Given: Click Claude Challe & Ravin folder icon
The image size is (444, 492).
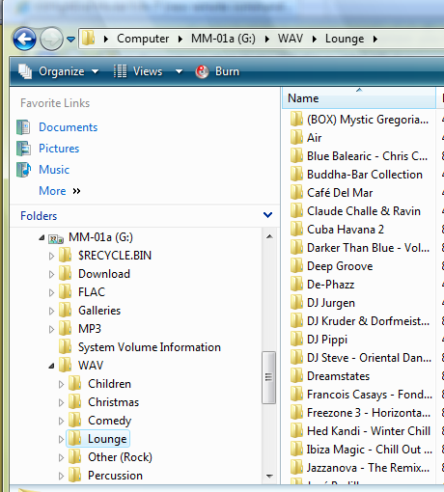Looking at the screenshot, I should (296, 210).
